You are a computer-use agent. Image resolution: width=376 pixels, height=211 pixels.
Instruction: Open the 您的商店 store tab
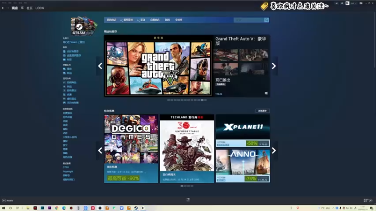pos(111,20)
